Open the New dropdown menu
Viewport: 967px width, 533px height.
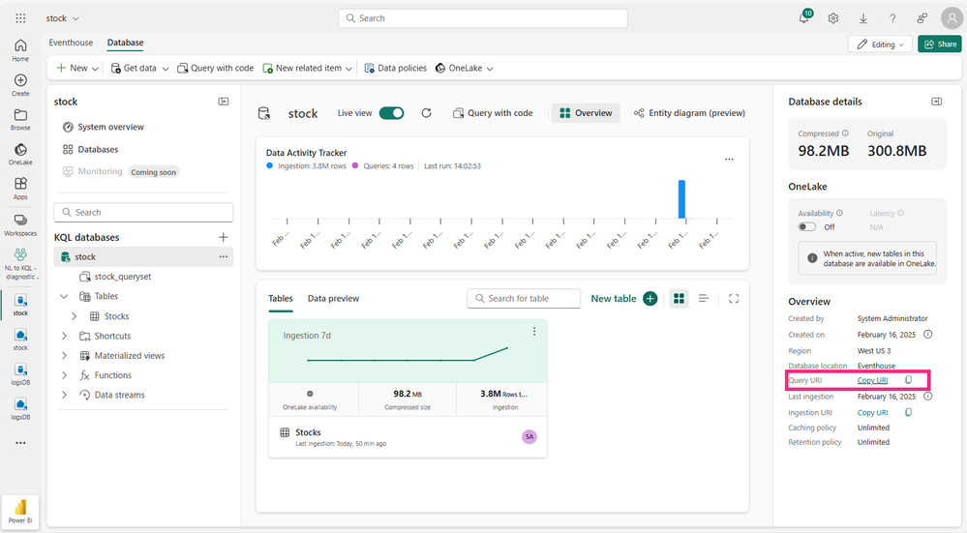77,69
